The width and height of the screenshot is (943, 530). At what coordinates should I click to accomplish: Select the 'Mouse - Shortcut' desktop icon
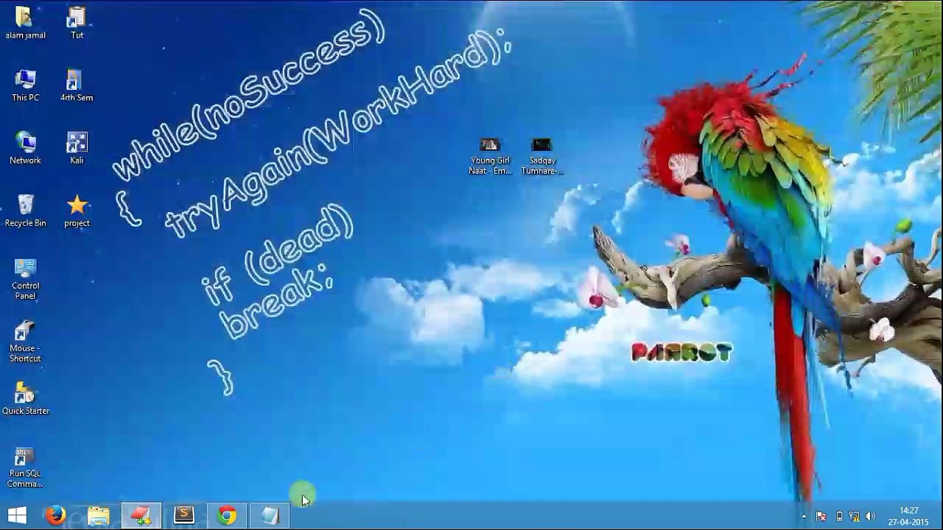25,341
